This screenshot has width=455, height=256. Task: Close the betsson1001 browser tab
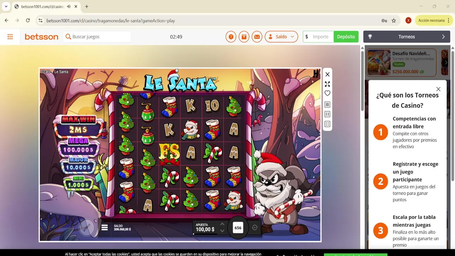coord(76,6)
